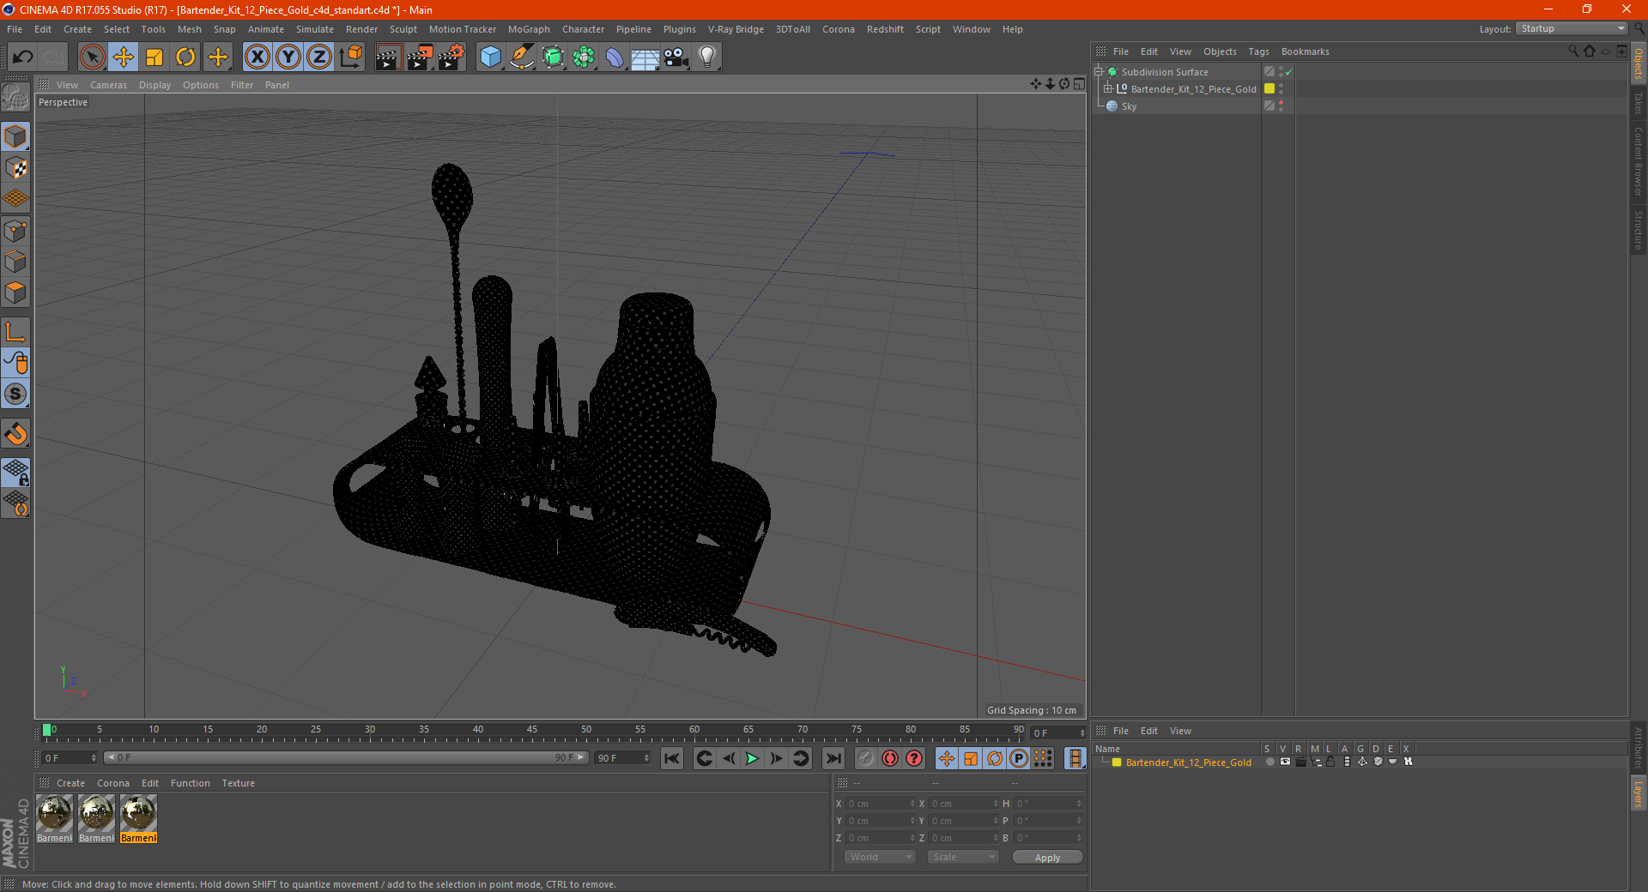Open the MoGraph menu

[529, 29]
